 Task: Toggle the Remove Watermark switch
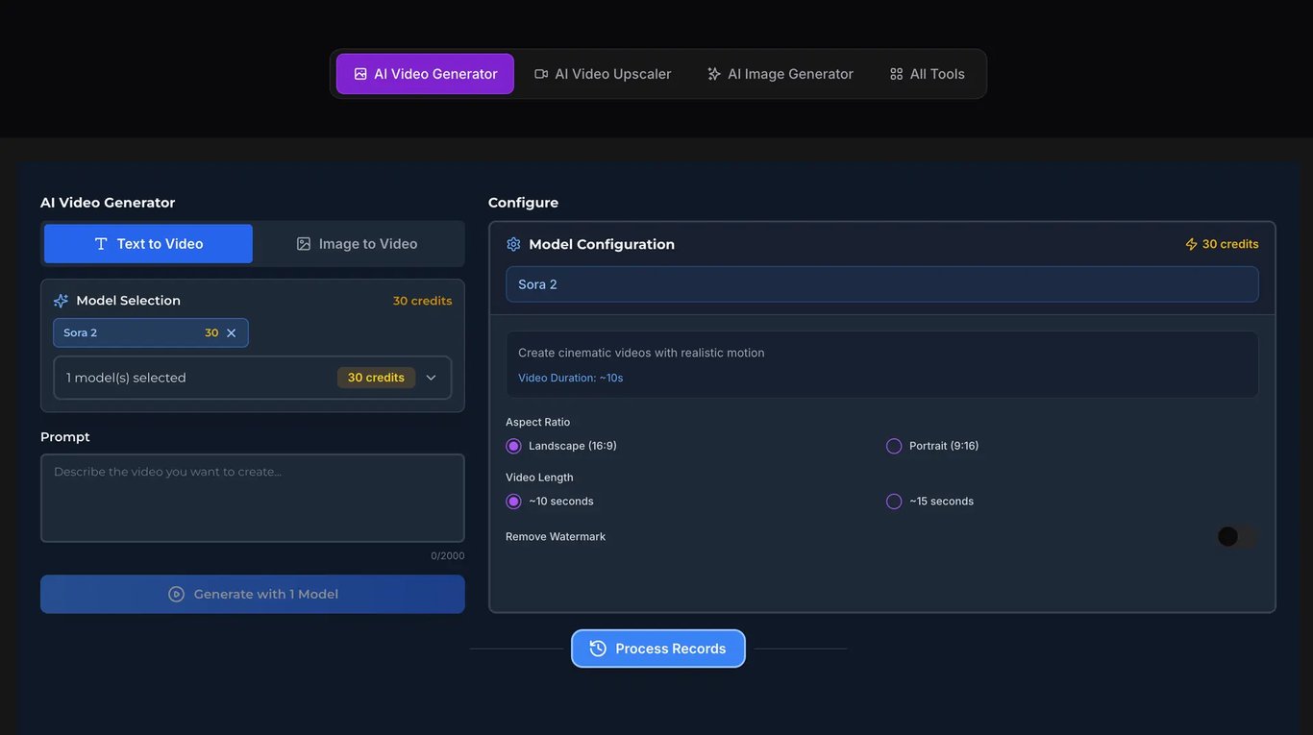point(1237,537)
